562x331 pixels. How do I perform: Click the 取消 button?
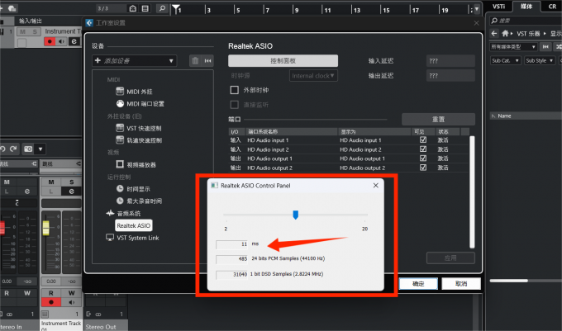tap(461, 284)
